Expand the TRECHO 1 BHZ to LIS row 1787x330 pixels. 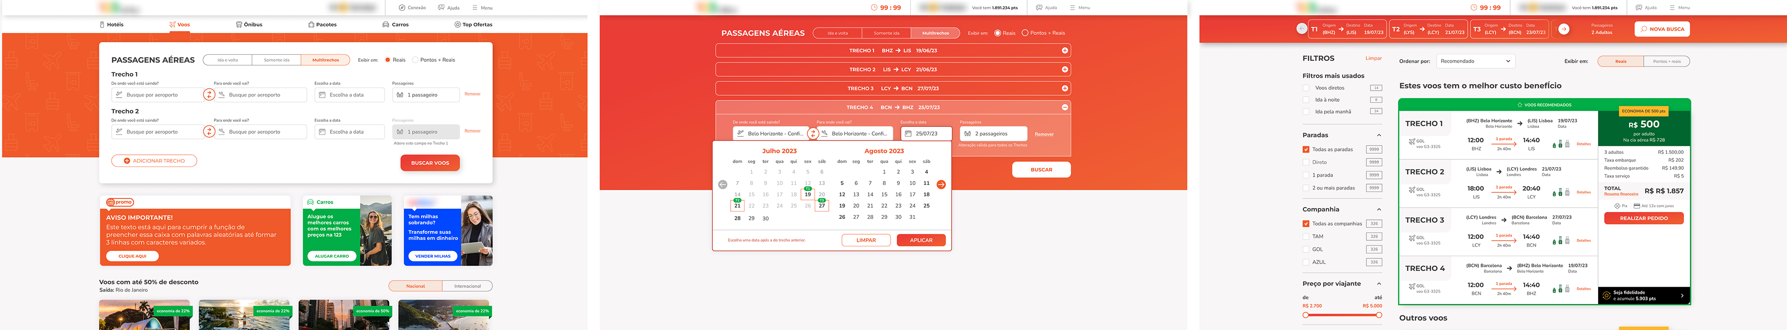click(x=1065, y=51)
